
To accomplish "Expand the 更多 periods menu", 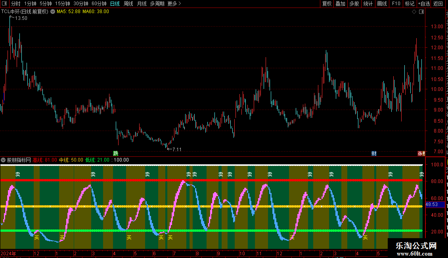I will pyautogui.click(x=174, y=4).
